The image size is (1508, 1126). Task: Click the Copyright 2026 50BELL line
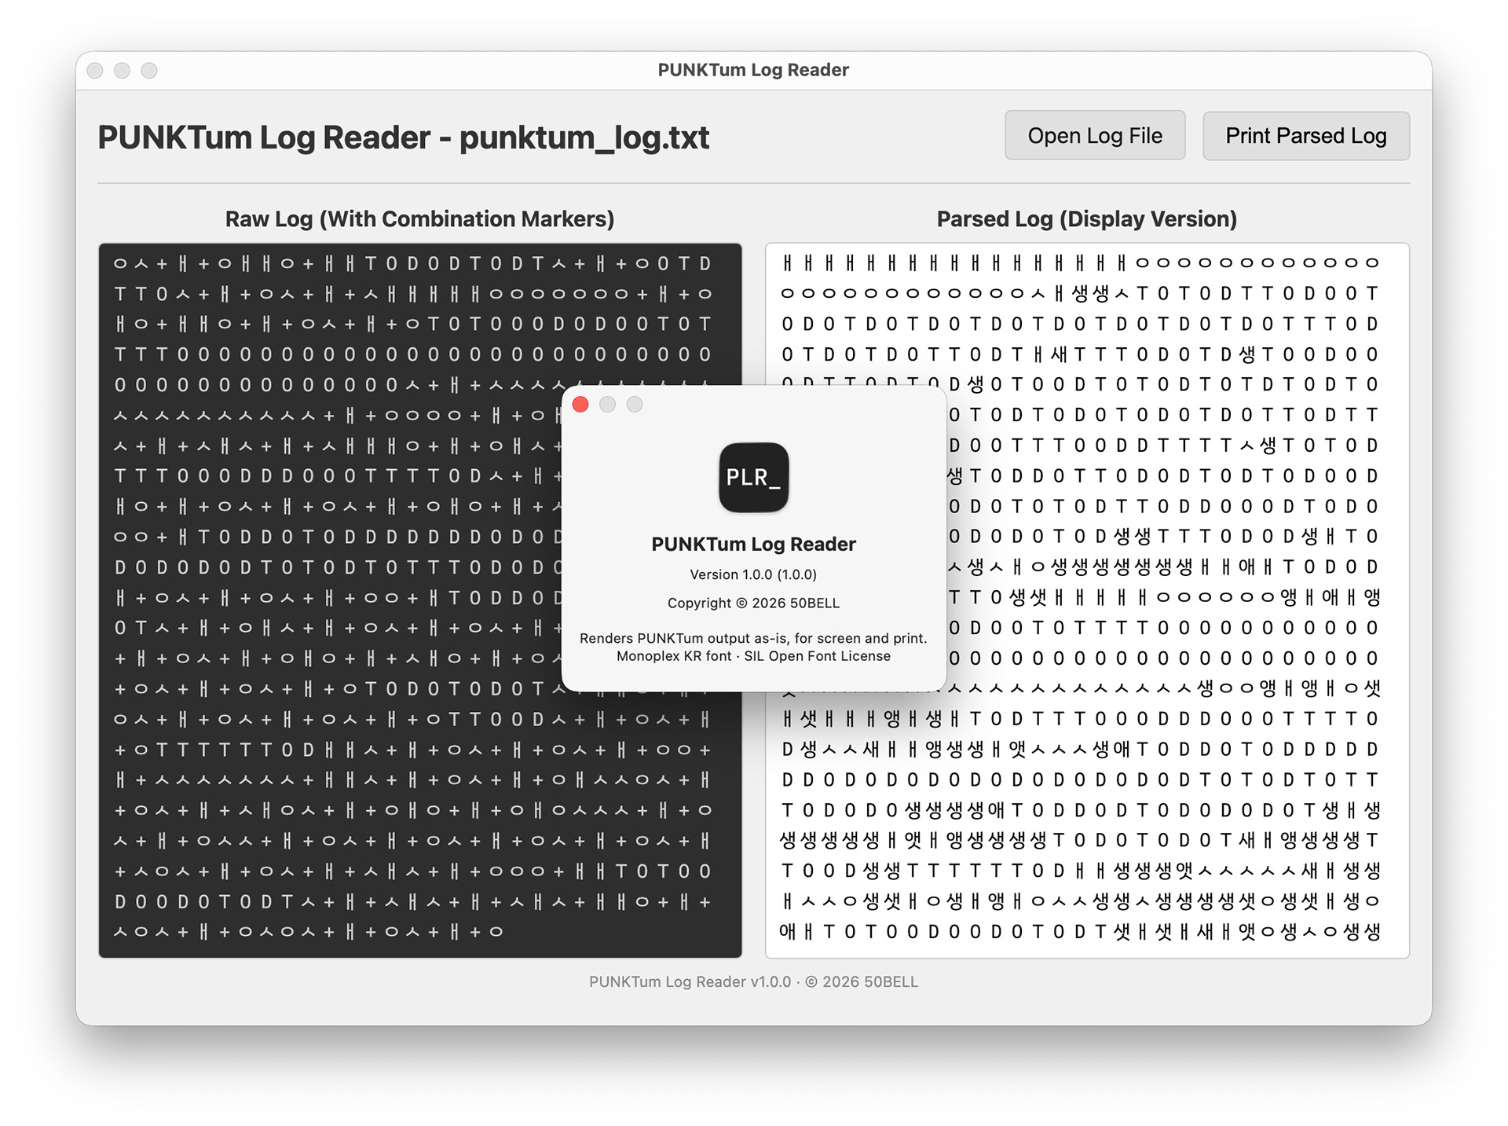coord(753,603)
